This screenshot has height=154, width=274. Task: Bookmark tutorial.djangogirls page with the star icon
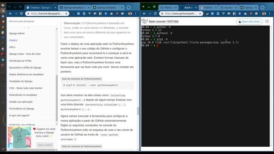pos(66,14)
